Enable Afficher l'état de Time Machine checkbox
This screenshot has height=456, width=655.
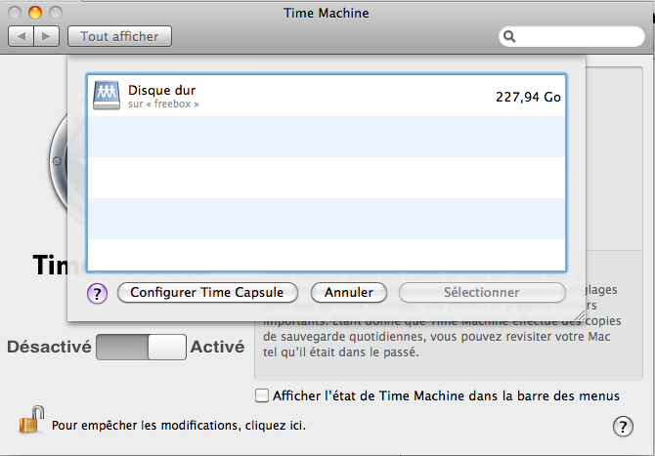pyautogui.click(x=261, y=395)
